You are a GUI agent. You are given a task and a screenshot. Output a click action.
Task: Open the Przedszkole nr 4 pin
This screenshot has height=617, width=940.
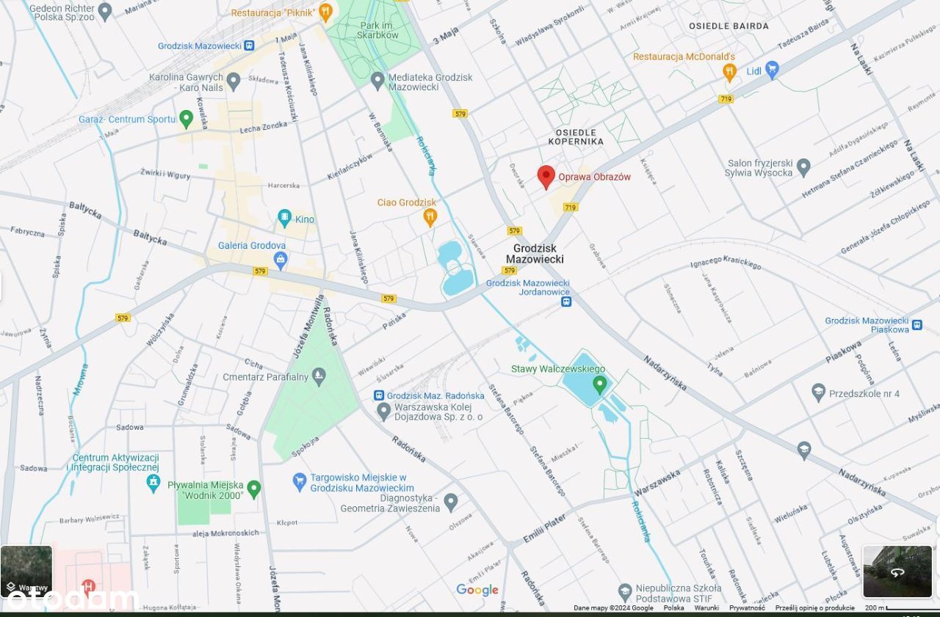click(x=819, y=393)
